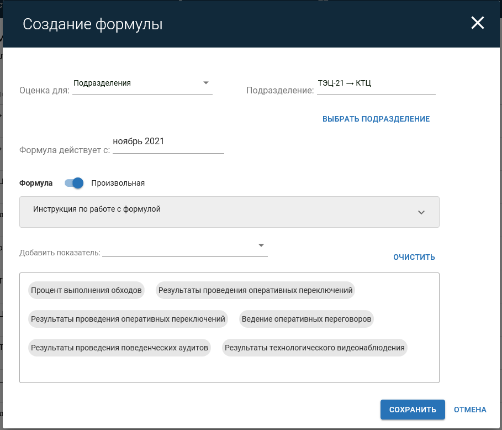Click the ОЧИСТИТЬ button
Image resolution: width=502 pixels, height=430 pixels.
[x=414, y=257]
